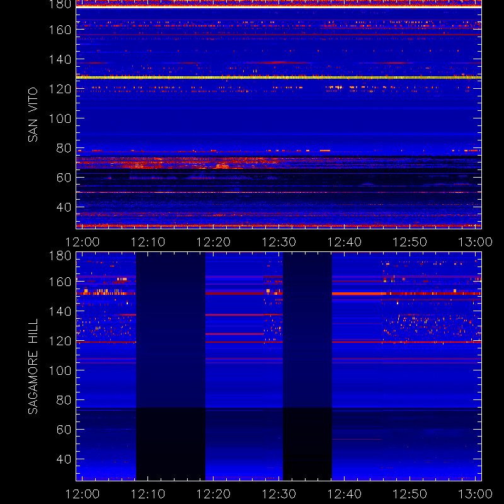Select the 140 tick label on San Vito axis
504x504 pixels.
point(60,59)
